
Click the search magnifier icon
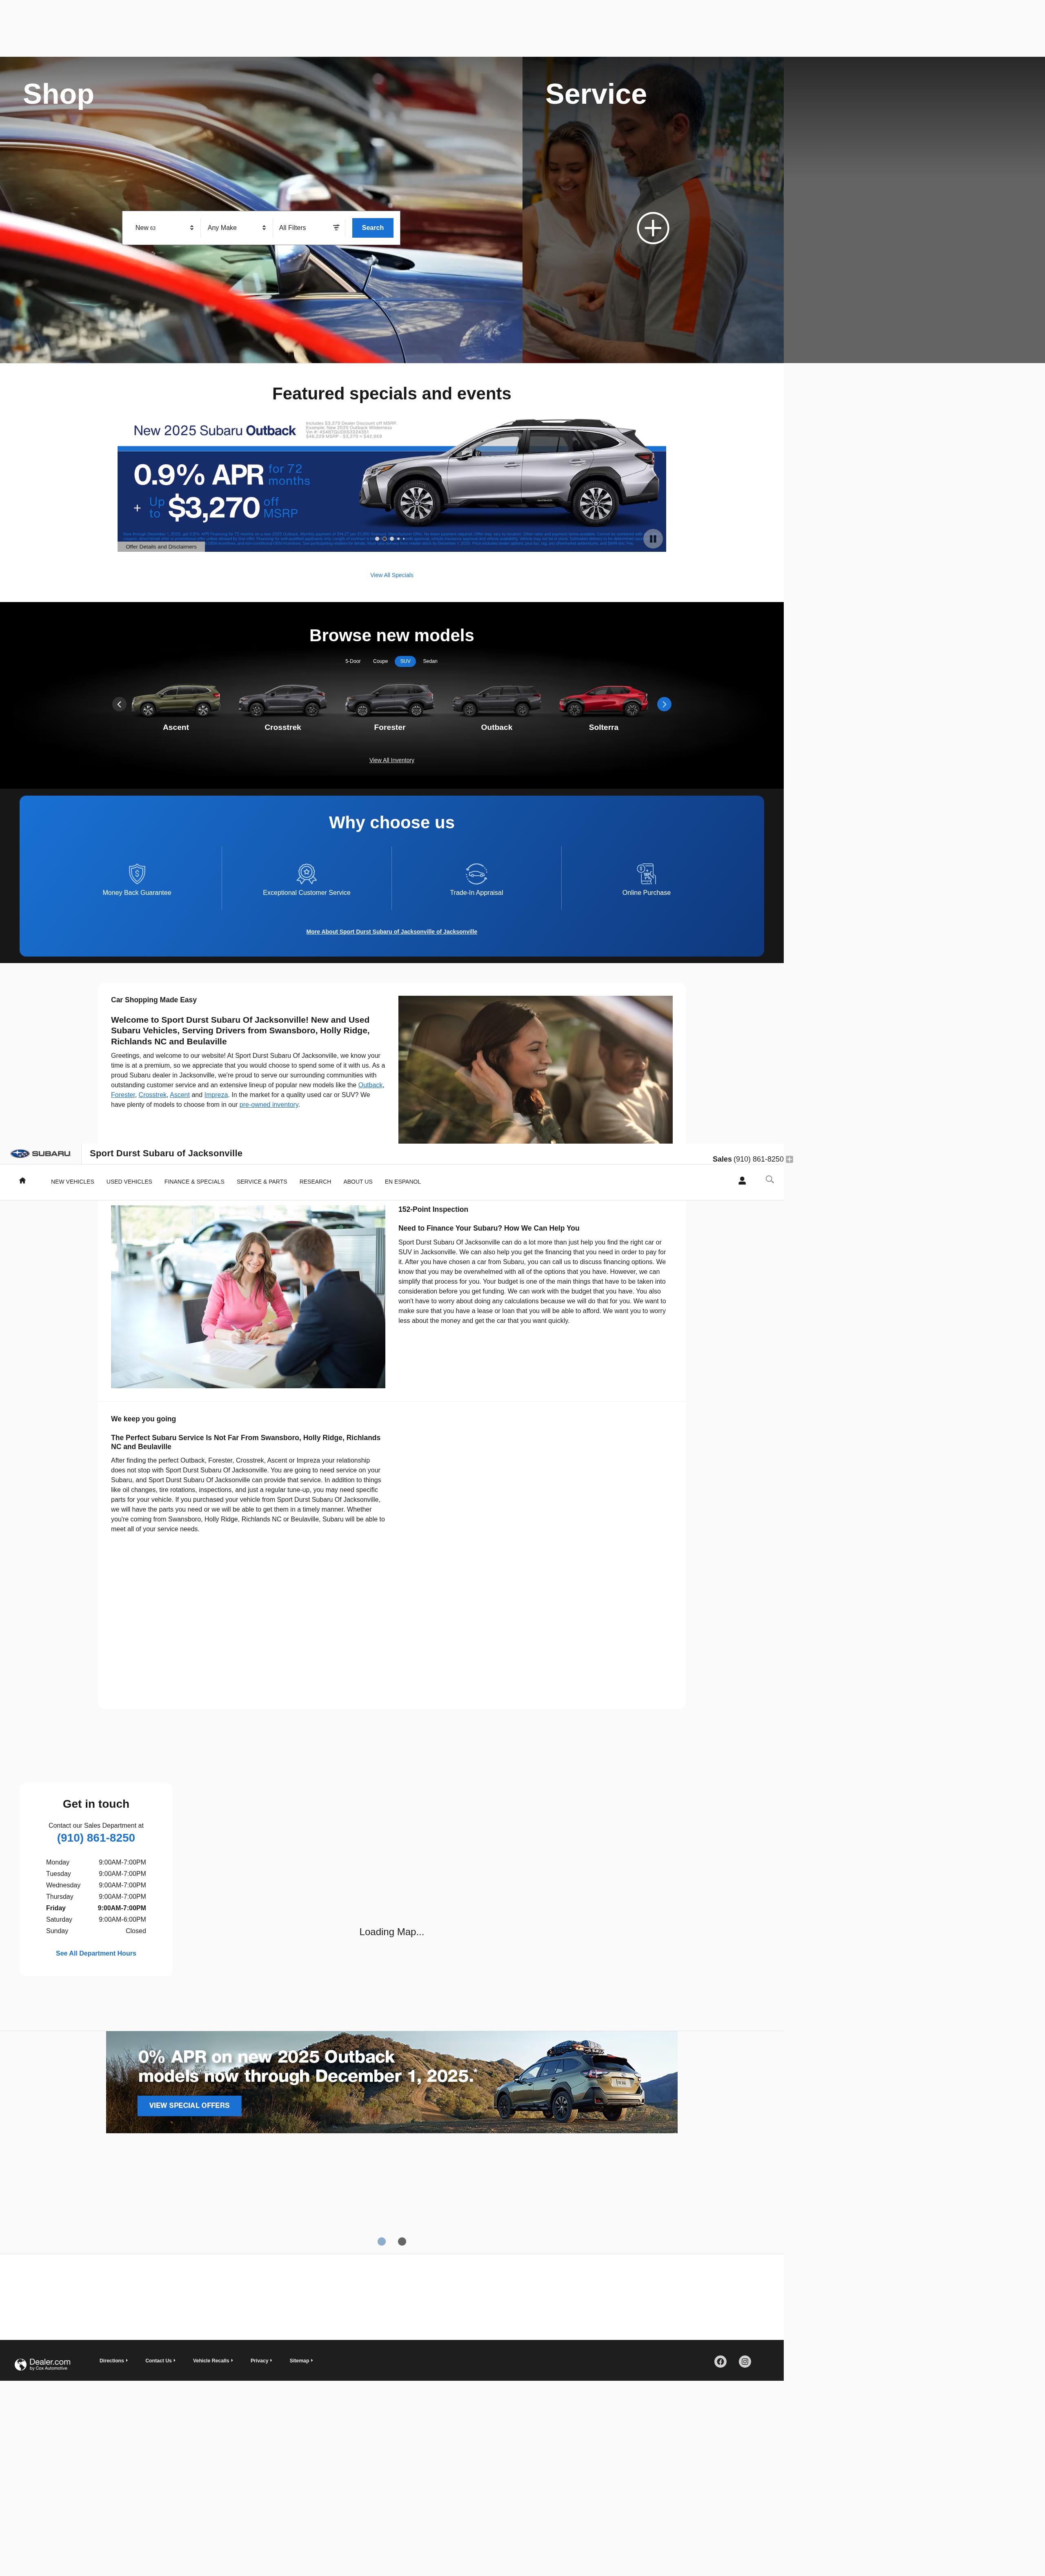click(769, 1180)
